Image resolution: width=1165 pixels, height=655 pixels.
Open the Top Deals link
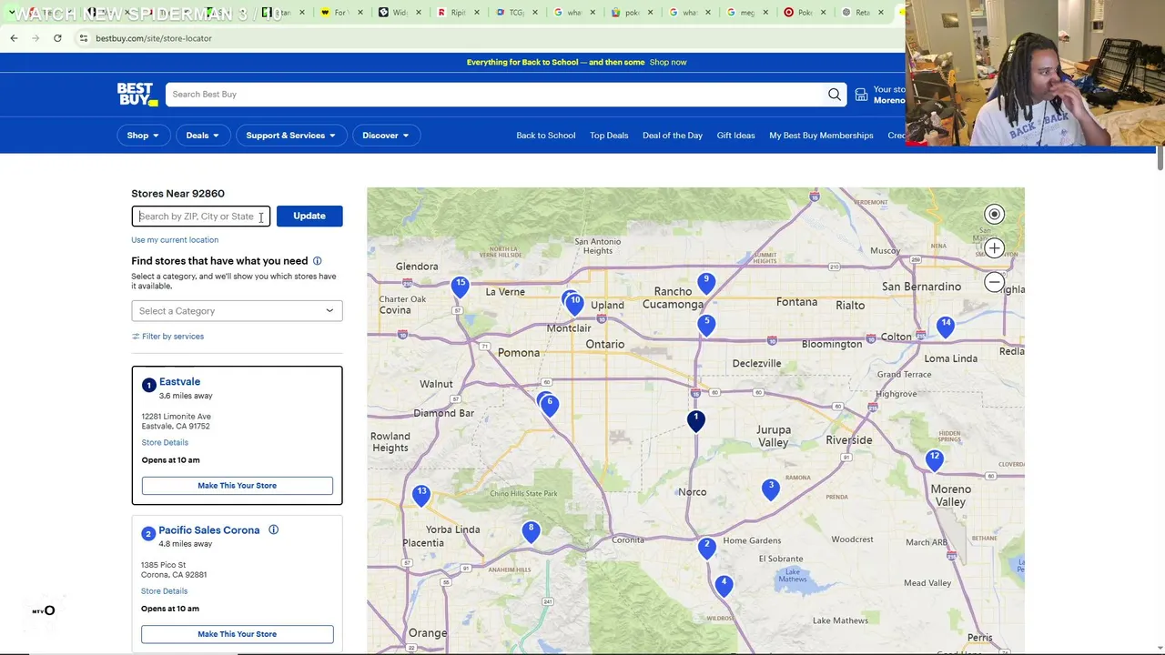coord(609,136)
